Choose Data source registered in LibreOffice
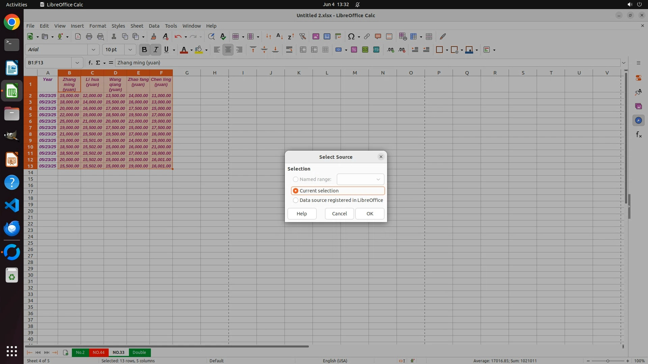Image resolution: width=648 pixels, height=364 pixels. click(x=296, y=200)
